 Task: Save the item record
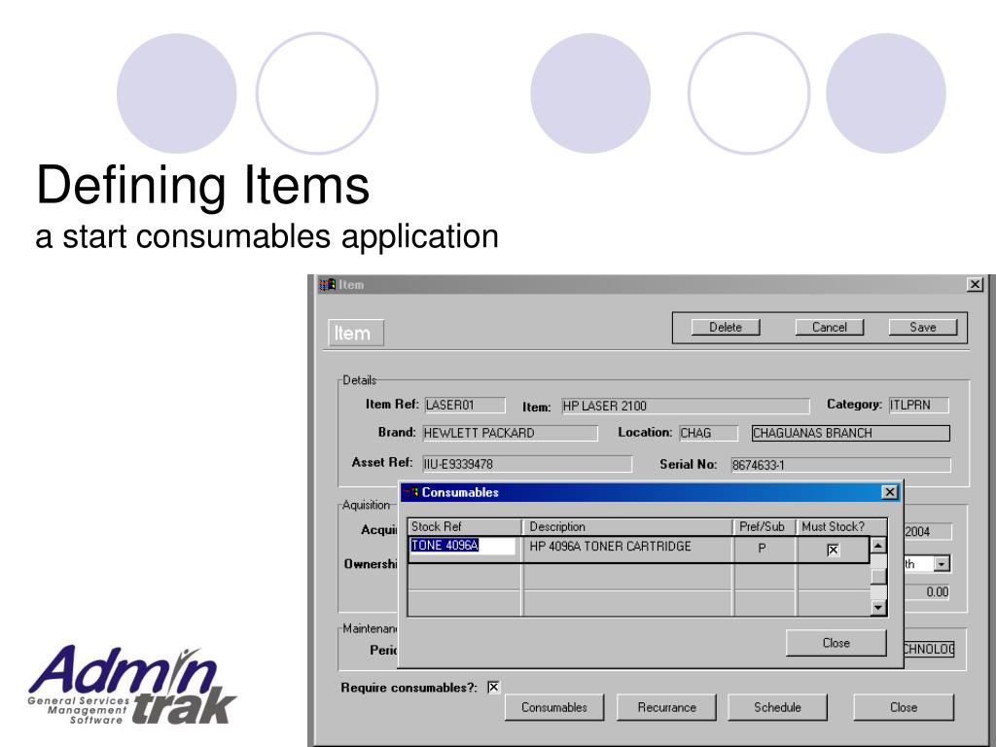[x=922, y=327]
